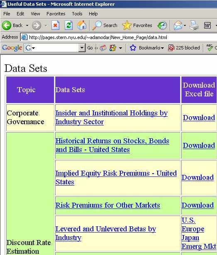Click the ABC spell check icon
The width and height of the screenshot is (217, 255).
point(210,48)
